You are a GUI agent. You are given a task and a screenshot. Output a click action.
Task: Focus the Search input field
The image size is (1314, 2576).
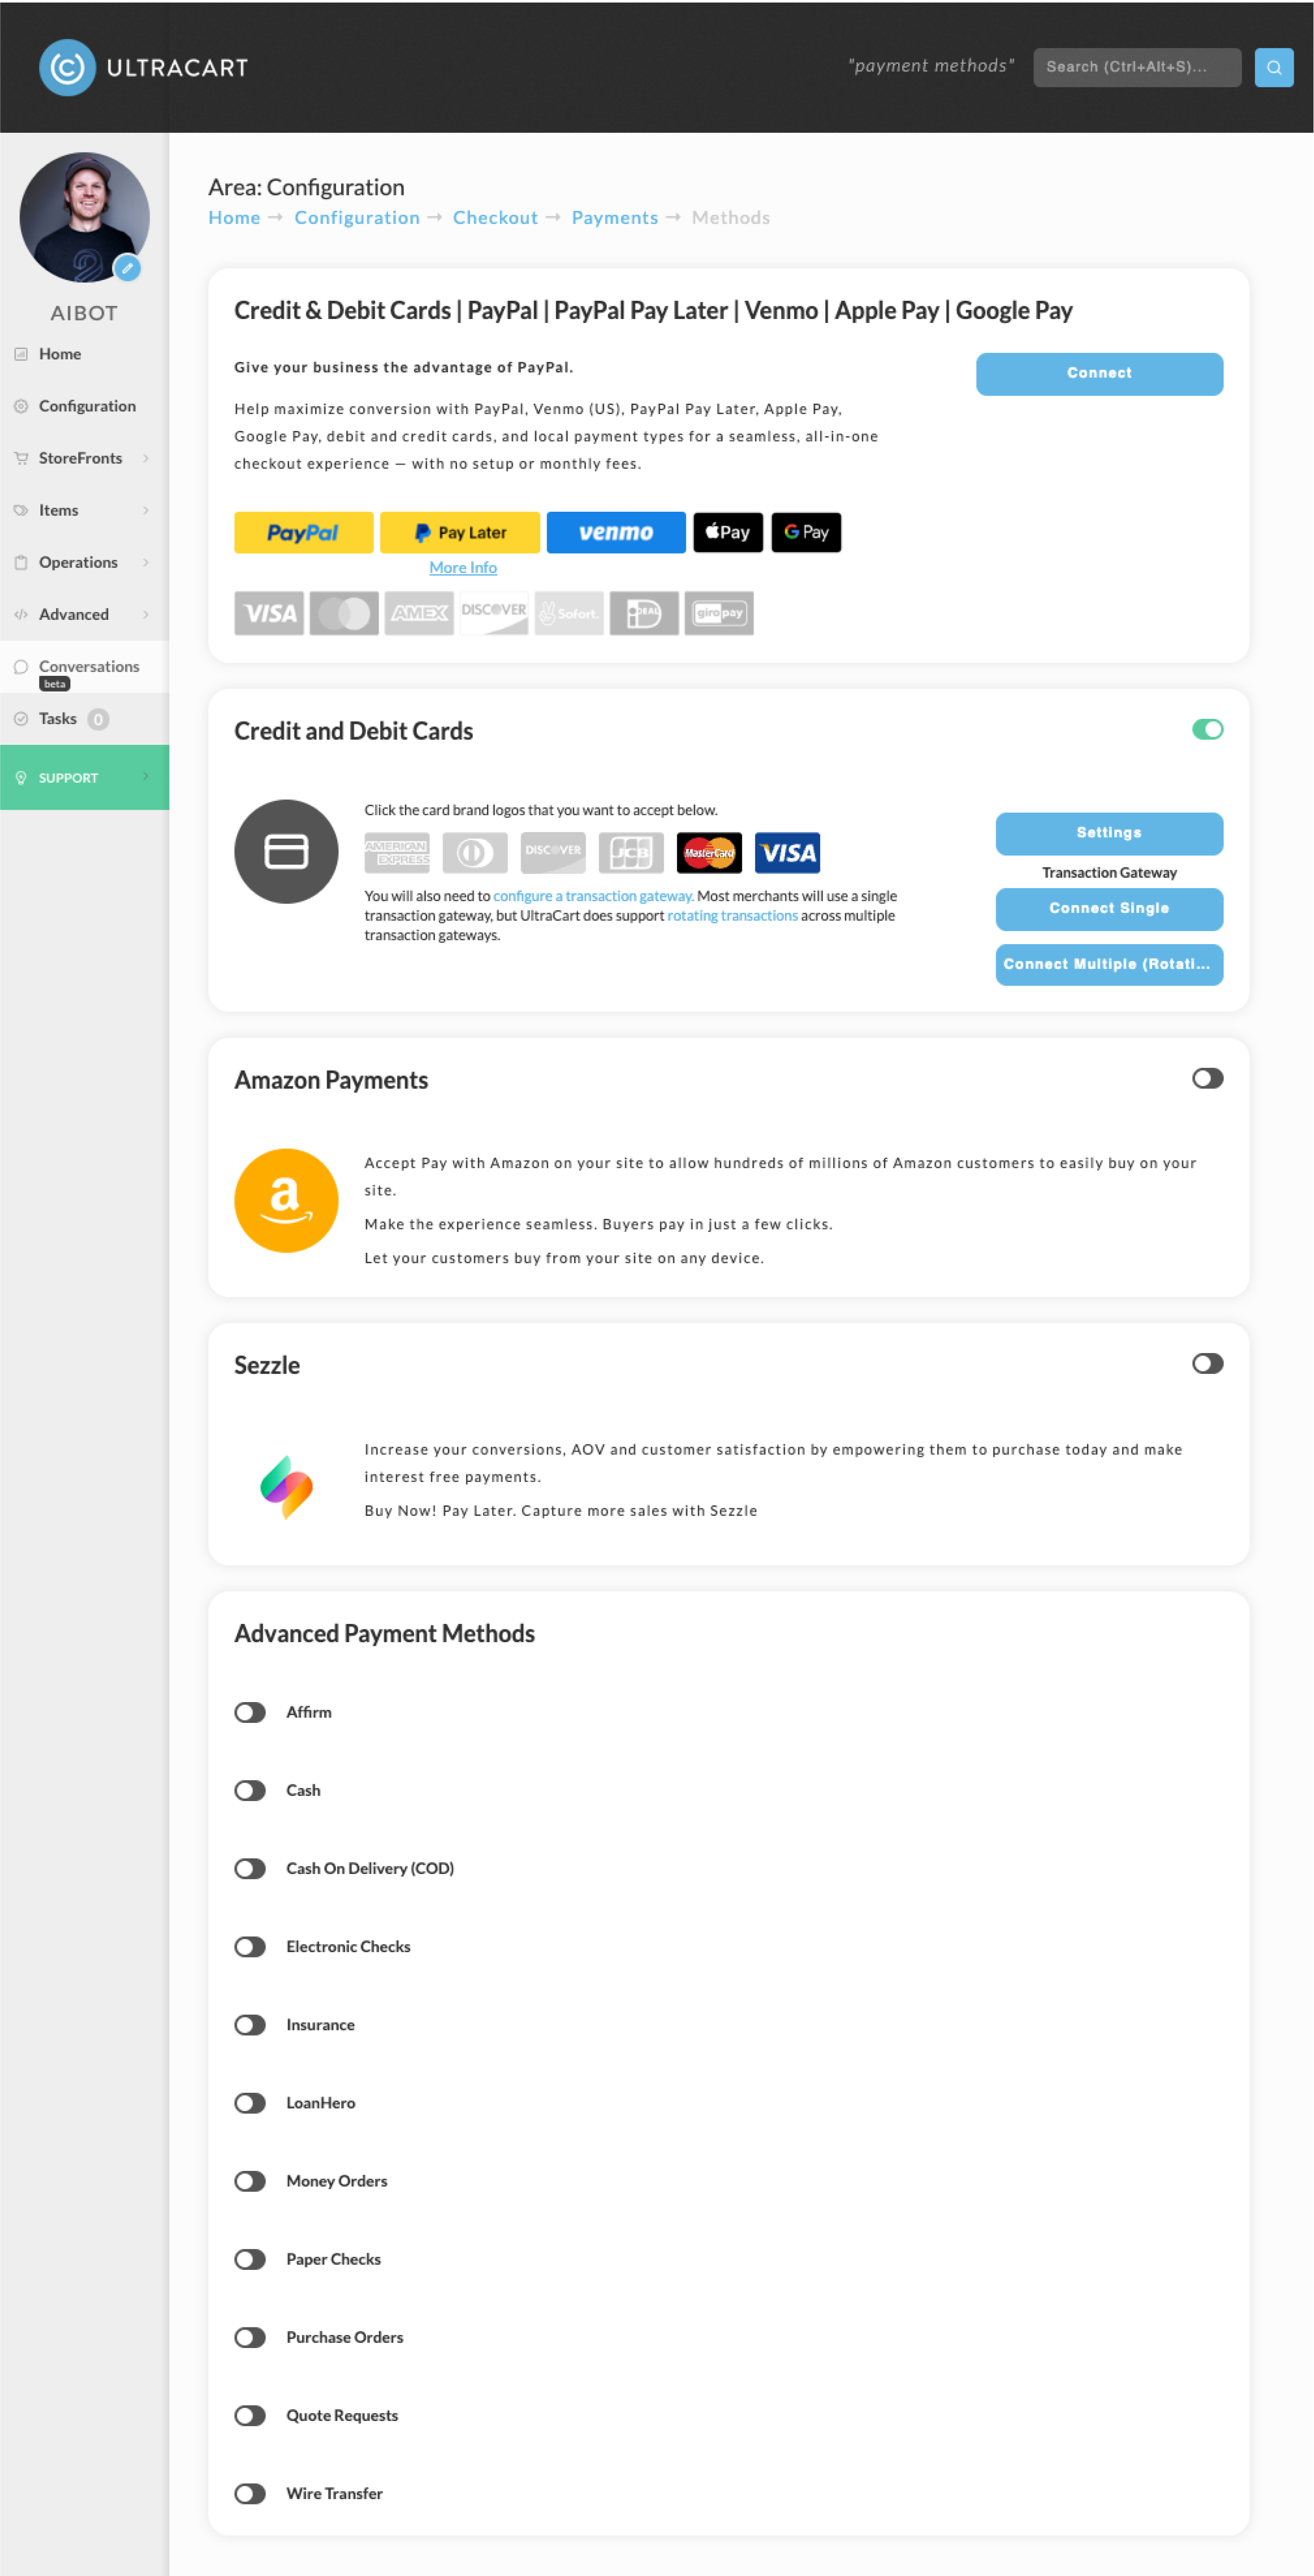[x=1136, y=67]
